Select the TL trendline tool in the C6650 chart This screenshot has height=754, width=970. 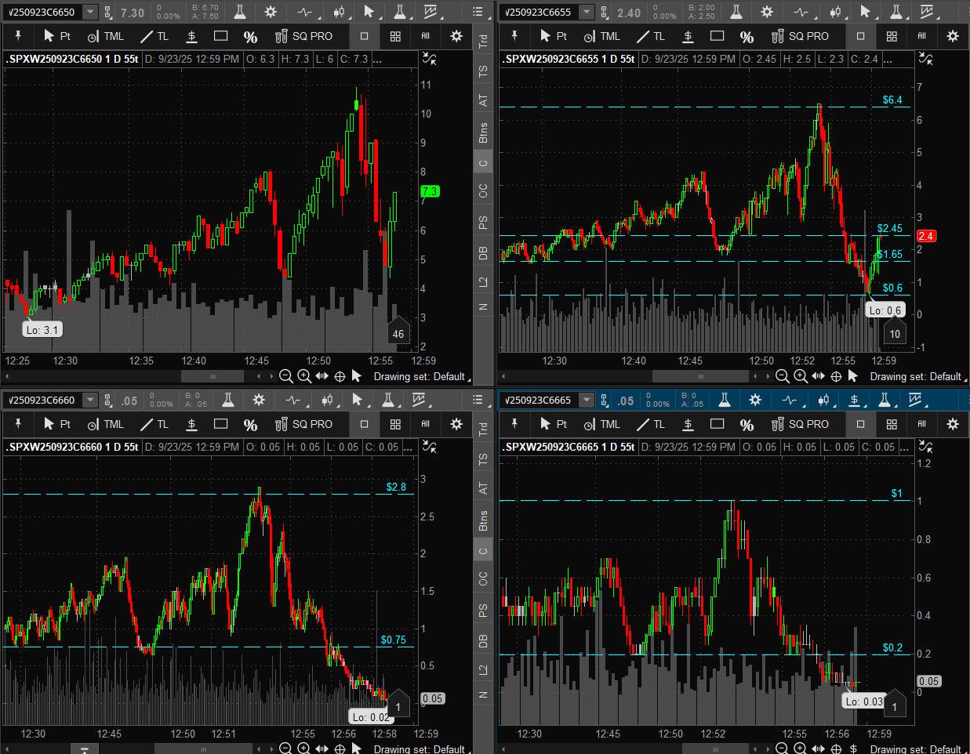pos(154,36)
